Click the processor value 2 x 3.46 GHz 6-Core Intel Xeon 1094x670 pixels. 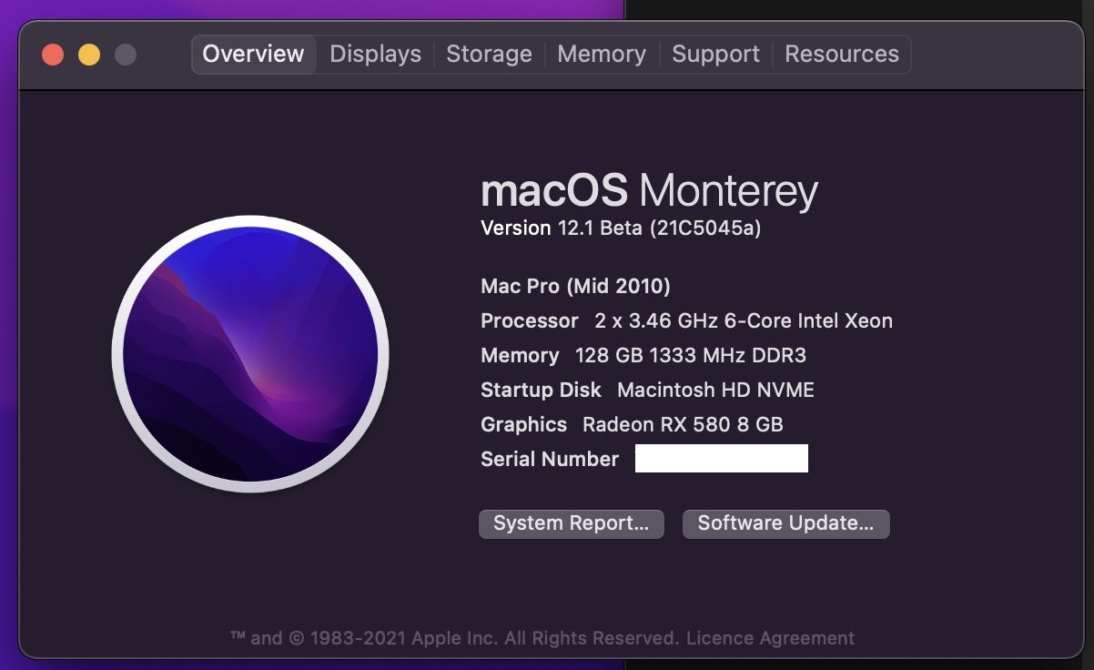click(x=744, y=320)
